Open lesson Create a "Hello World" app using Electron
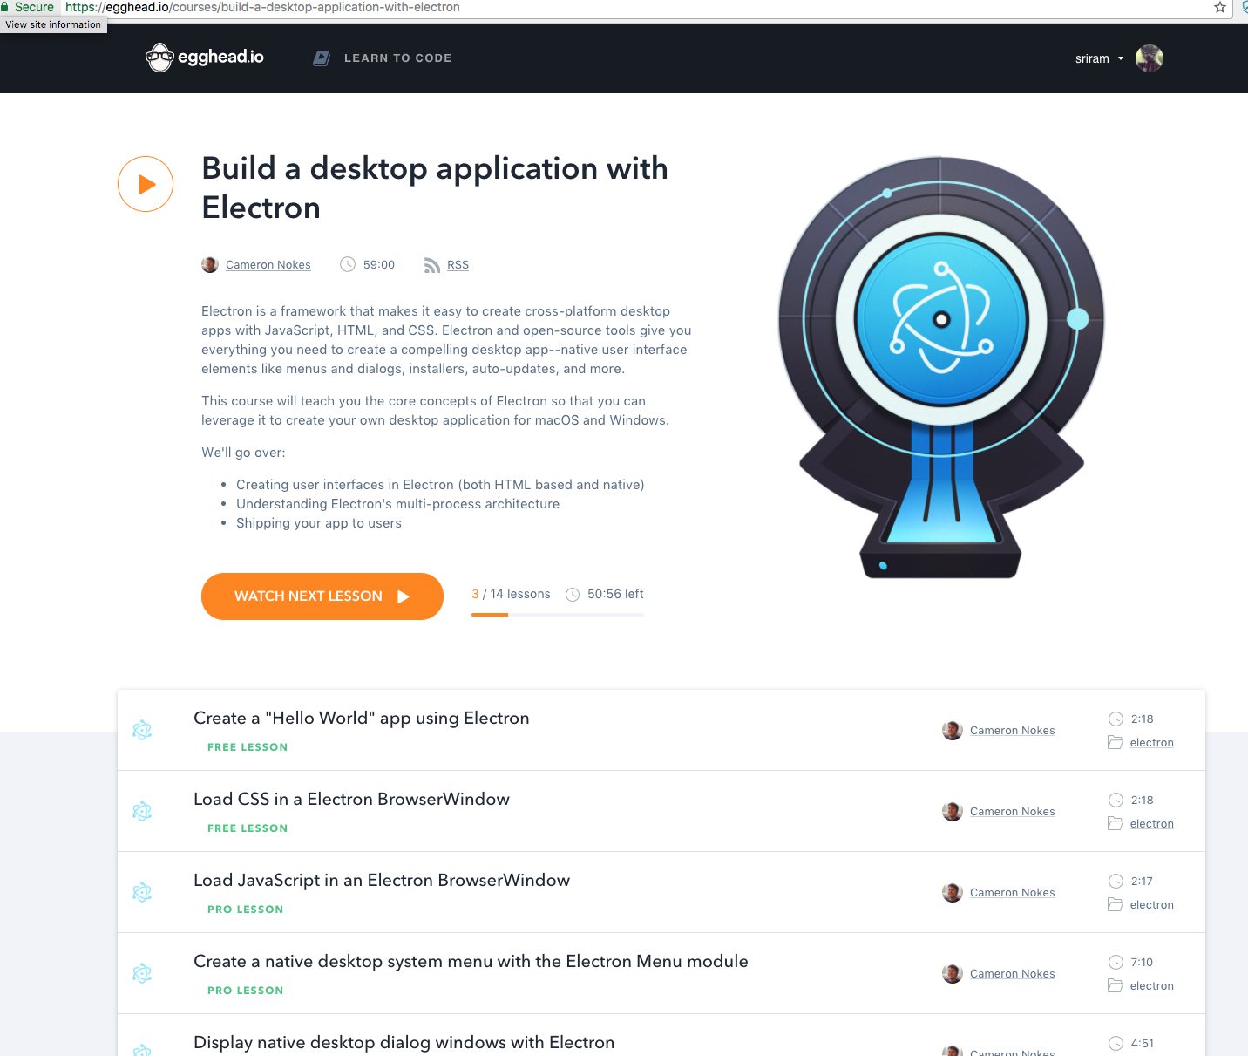 pyautogui.click(x=362, y=718)
